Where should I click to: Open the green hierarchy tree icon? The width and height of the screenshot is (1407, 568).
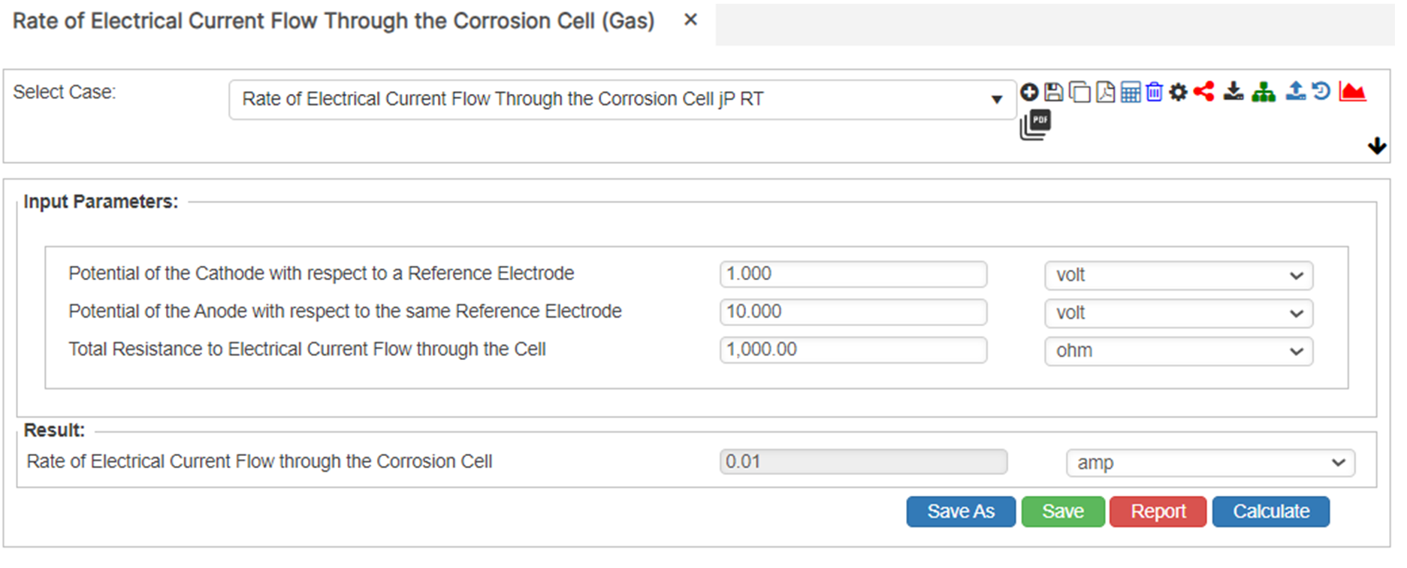click(x=1264, y=92)
